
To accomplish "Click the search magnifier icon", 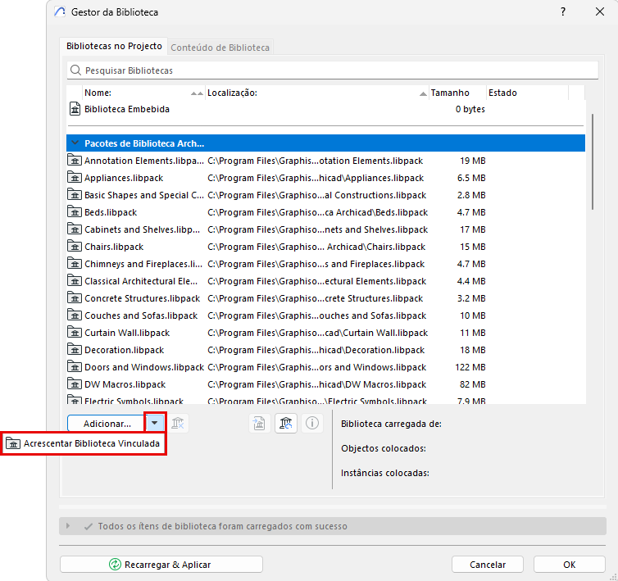I will tap(75, 70).
